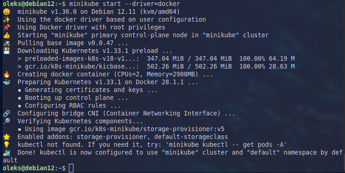
Task: Click the pushpin emoji beside root privileges line
Action: [6, 28]
